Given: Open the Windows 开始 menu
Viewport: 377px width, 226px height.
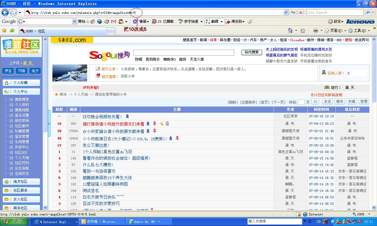Looking at the screenshot, I should pyautogui.click(x=13, y=221).
